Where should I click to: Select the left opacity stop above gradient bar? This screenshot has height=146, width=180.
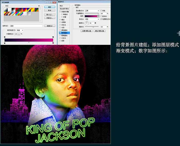(5, 37)
